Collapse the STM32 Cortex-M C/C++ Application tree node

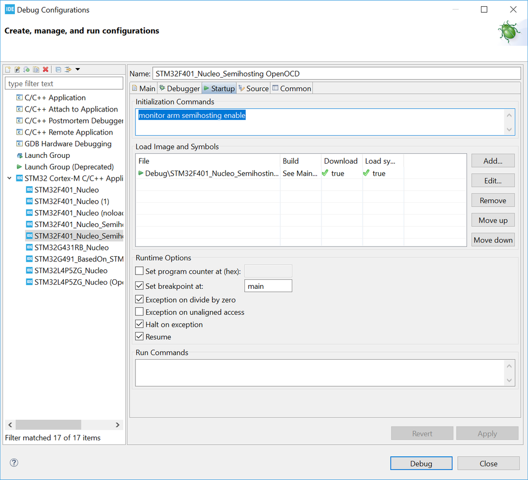[10, 178]
